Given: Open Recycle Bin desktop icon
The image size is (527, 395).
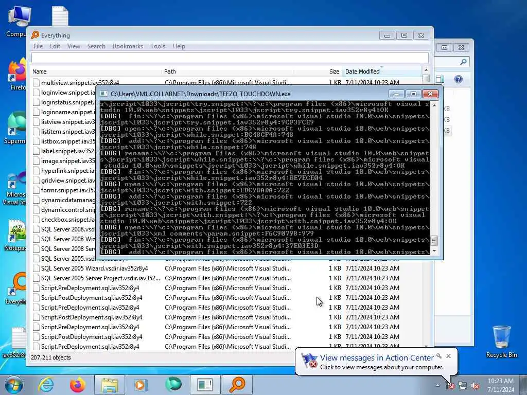Looking at the screenshot, I should 501,342.
